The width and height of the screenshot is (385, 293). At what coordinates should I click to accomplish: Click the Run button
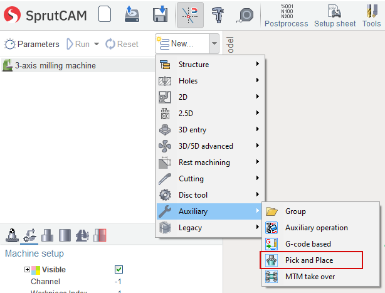pos(78,44)
